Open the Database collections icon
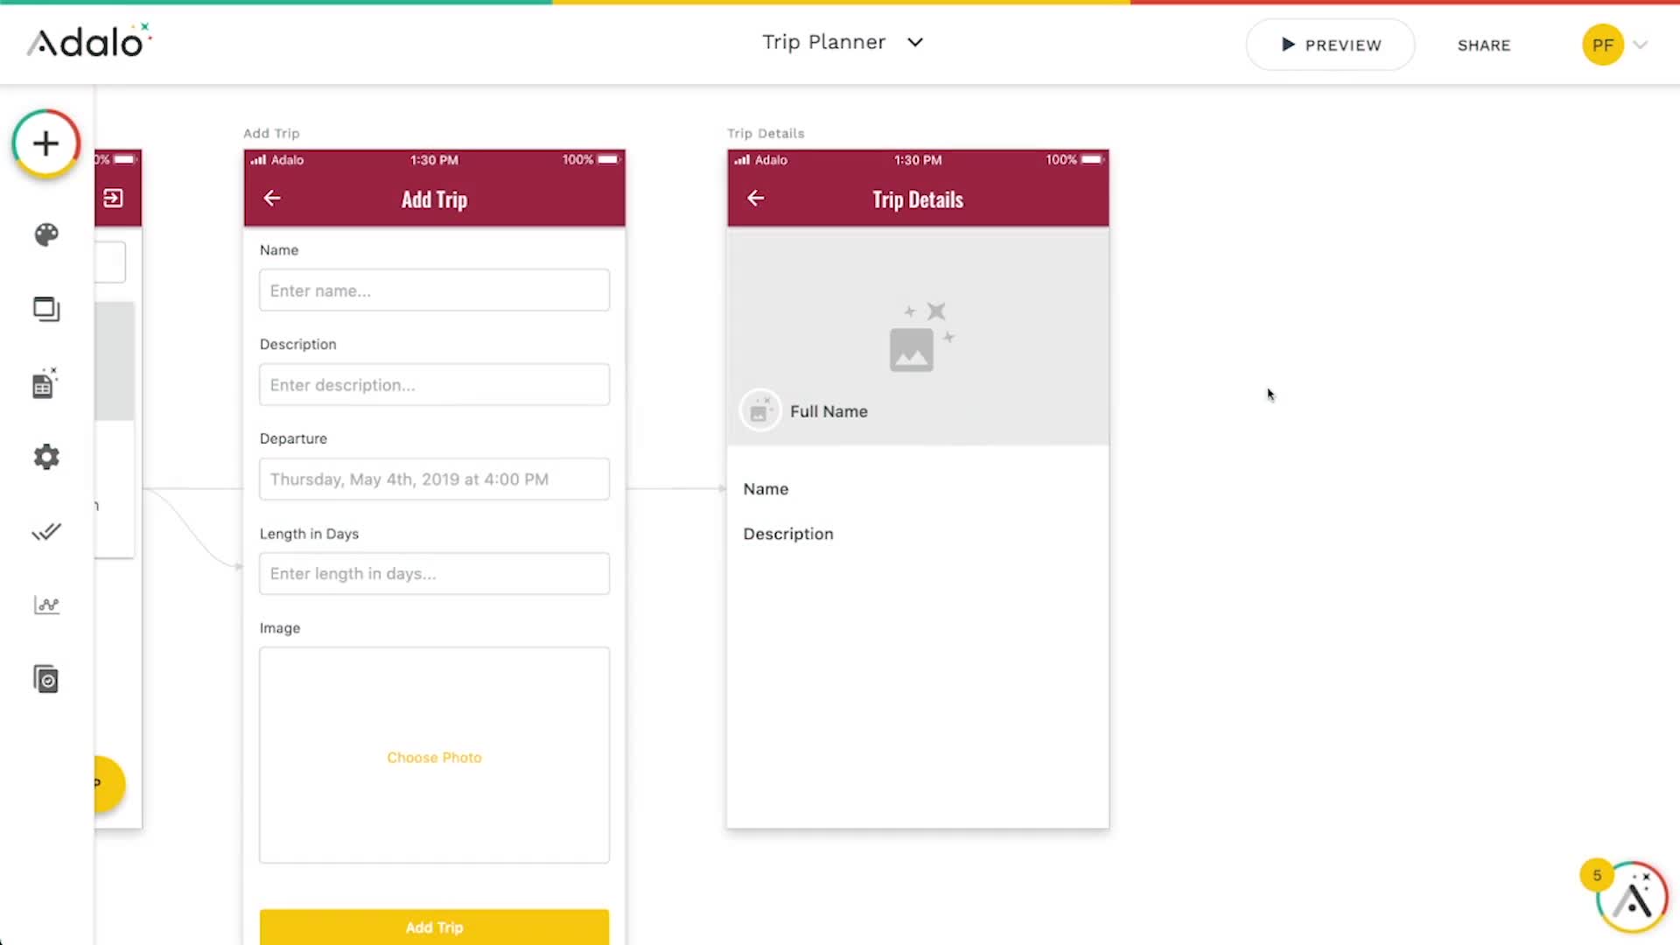1680x945 pixels. (x=45, y=383)
